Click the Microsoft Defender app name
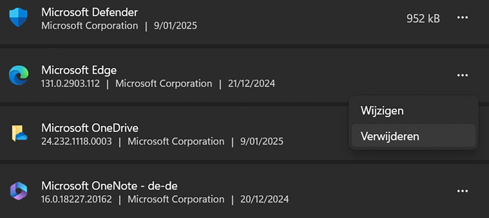Image resolution: width=489 pixels, height=218 pixels. (89, 12)
